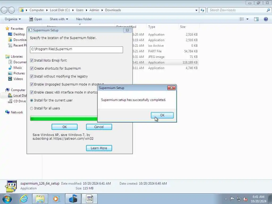The width and height of the screenshot is (272, 204).
Task: Select Install for all users
Action: [x=32, y=108]
